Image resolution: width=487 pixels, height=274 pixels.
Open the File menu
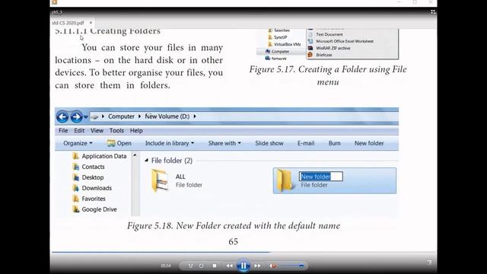click(63, 130)
